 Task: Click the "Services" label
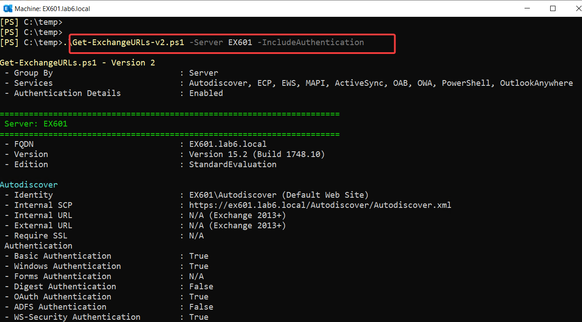point(33,83)
